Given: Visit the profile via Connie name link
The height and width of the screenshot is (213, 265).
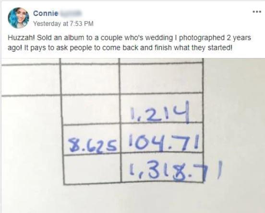Looking at the screenshot, I should point(46,13).
